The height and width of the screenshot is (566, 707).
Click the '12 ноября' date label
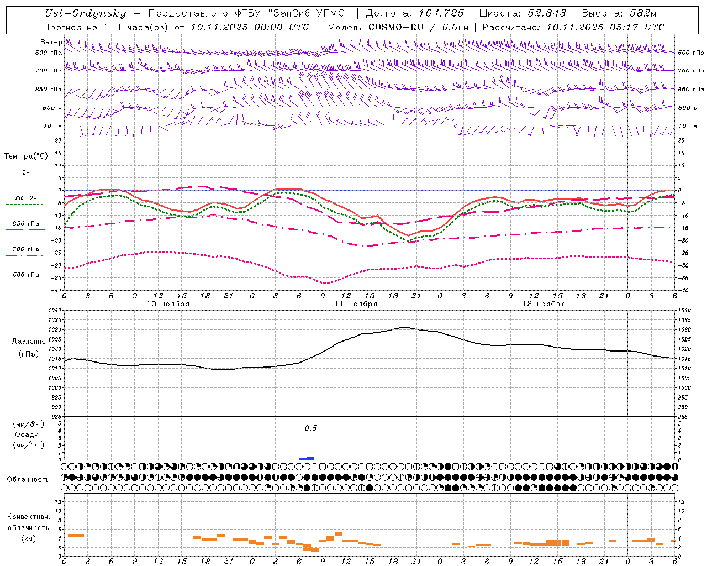(544, 304)
